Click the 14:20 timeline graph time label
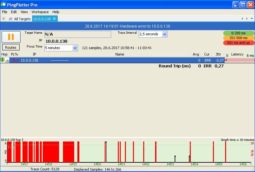This screenshot has height=172, width=255. coord(97,164)
